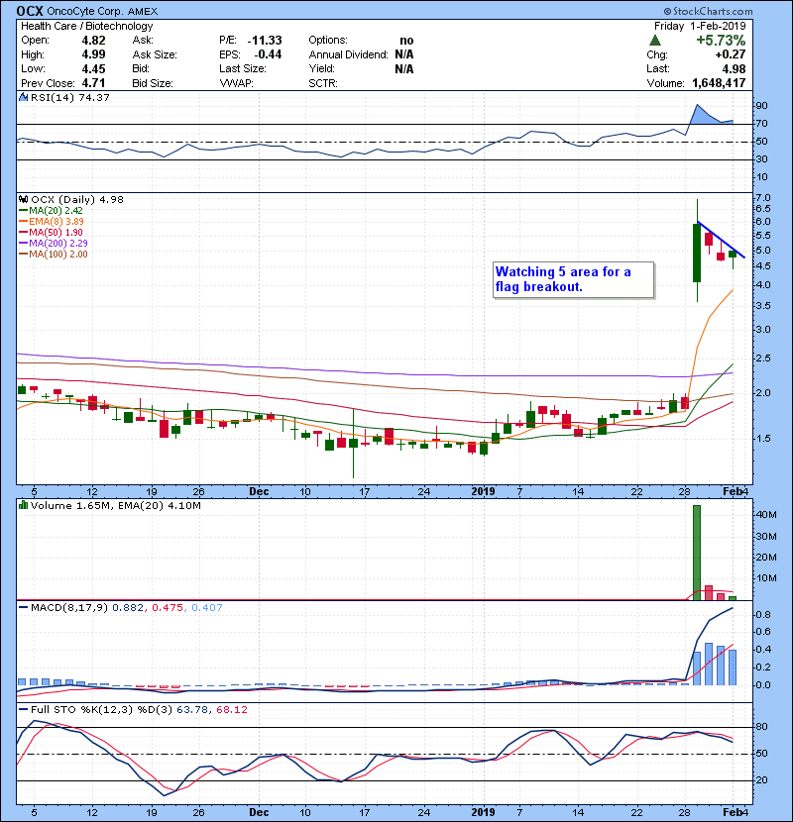The height and width of the screenshot is (822, 793).
Task: Click the Annual Dividend label
Action: coord(348,54)
